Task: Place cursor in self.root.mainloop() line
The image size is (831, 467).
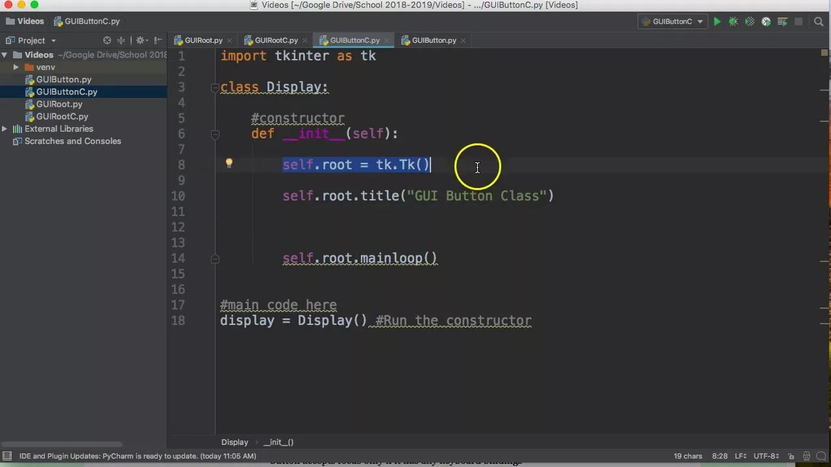Action: 360,258
